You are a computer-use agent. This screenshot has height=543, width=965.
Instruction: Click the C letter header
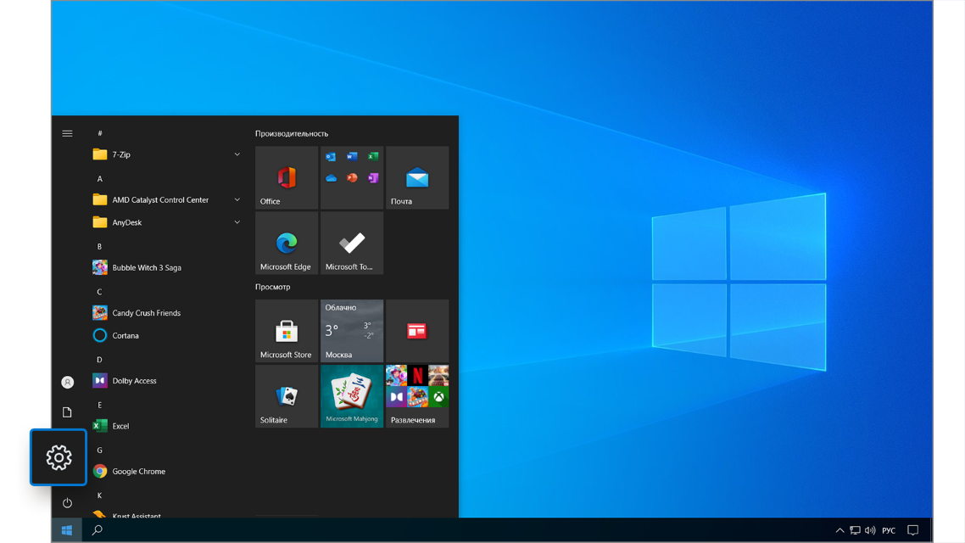click(100, 292)
